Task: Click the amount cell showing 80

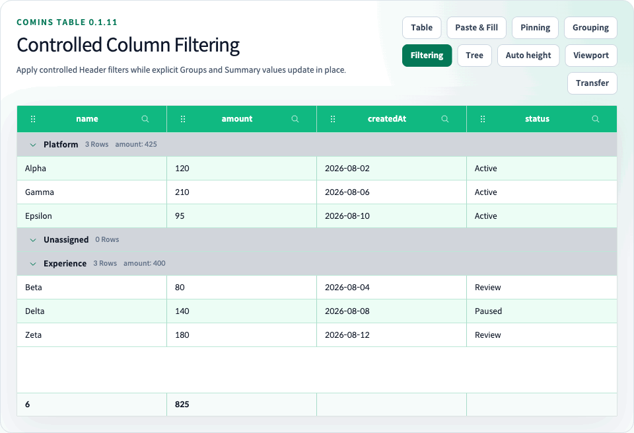Action: [242, 288]
